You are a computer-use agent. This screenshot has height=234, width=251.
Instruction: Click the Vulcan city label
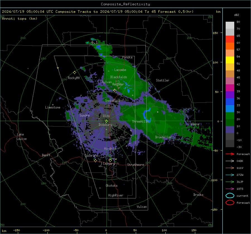[x=142, y=207]
